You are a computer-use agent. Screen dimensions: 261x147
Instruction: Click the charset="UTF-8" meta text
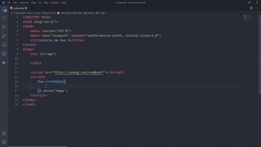pos(55,31)
